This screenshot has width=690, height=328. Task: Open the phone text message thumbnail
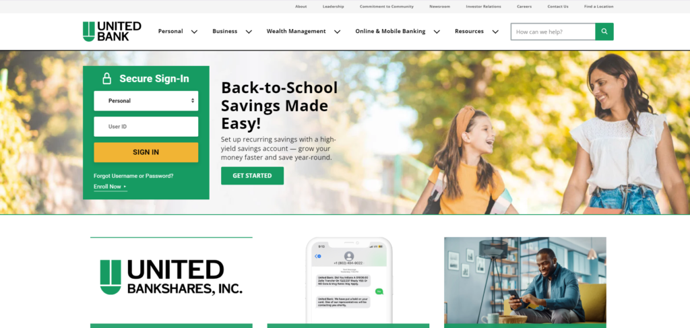tap(348, 282)
